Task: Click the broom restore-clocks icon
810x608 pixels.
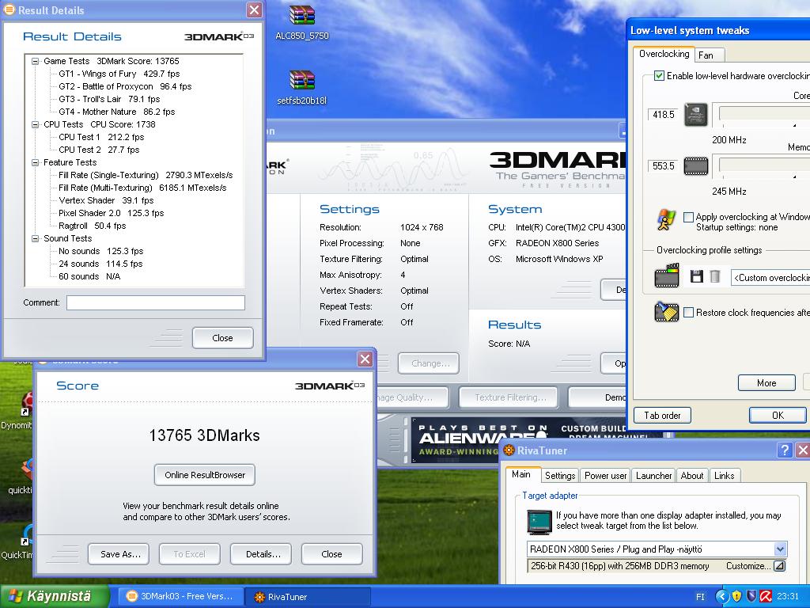Action: 666,312
